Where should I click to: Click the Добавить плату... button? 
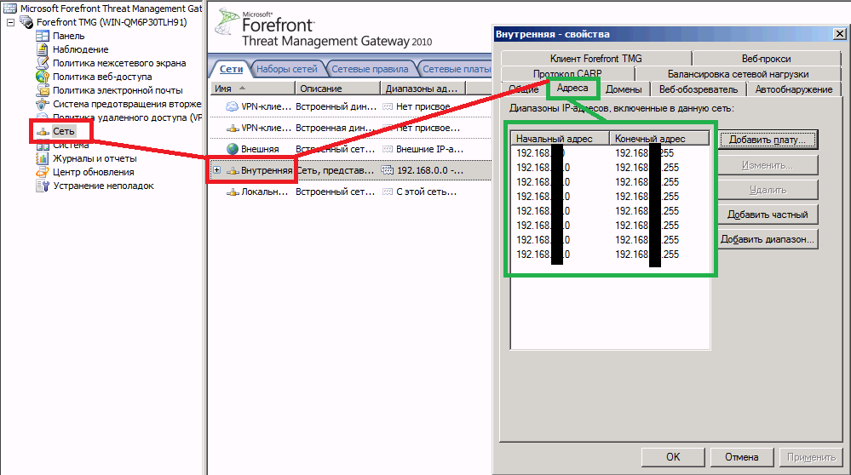point(768,140)
